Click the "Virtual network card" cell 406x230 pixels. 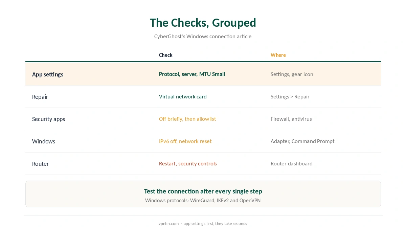[183, 96]
